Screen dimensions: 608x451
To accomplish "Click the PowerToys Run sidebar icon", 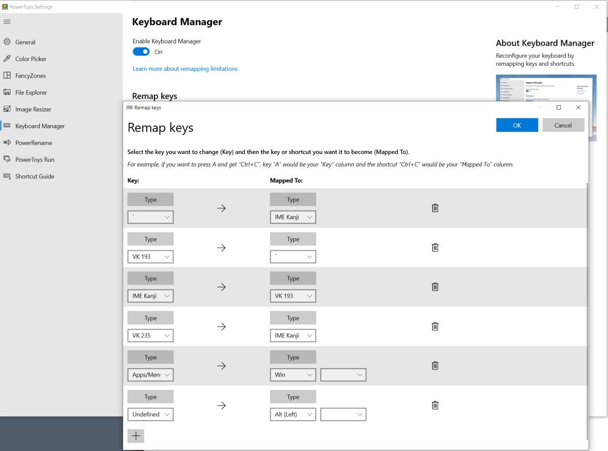I will tap(7, 159).
